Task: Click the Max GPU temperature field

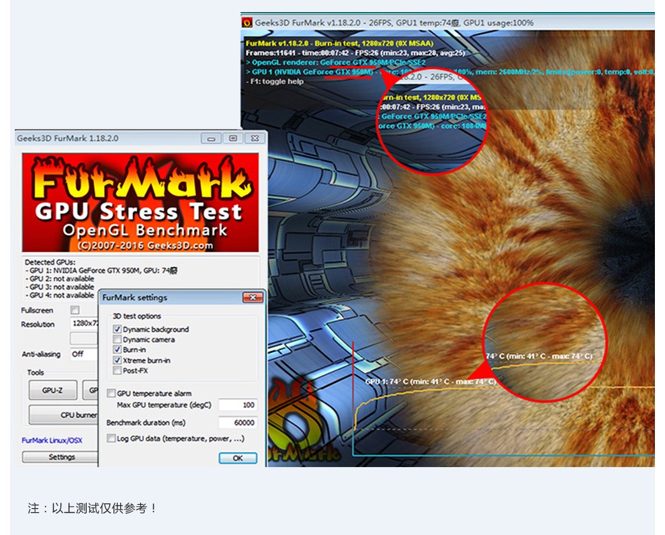Action: (238, 405)
